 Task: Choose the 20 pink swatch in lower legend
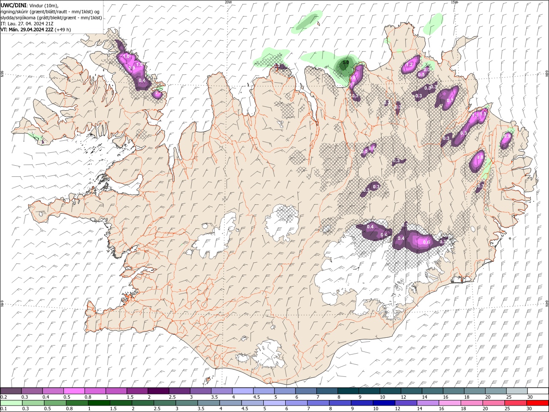493,403
